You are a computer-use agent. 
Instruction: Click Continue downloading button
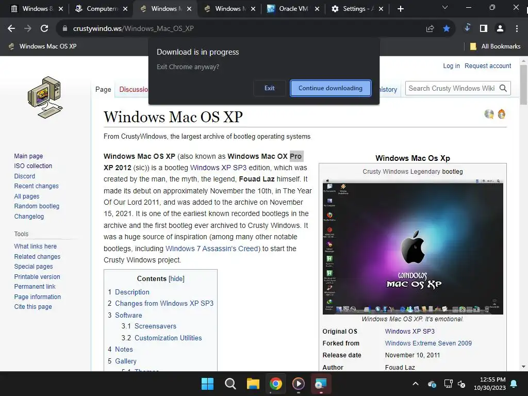(331, 88)
